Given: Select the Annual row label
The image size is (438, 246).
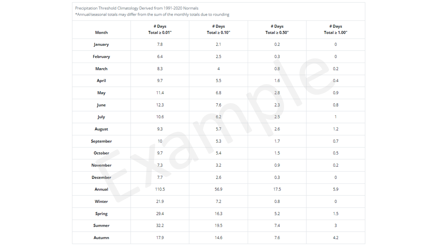Looking at the screenshot, I should 101,189.
